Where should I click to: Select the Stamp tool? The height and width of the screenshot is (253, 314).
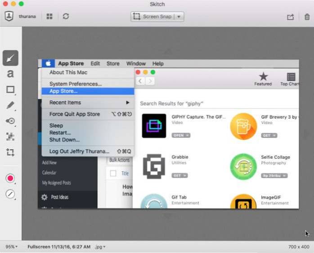10,121
